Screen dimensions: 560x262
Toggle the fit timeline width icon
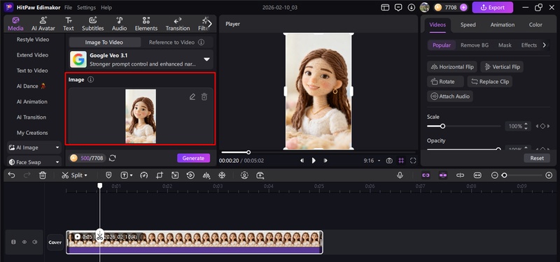click(477, 175)
